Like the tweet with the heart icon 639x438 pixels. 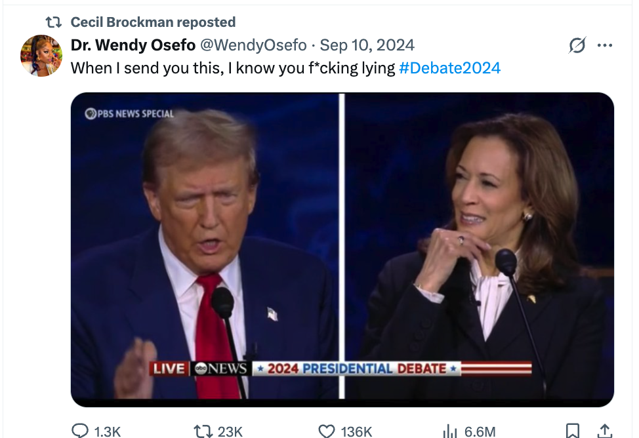326,431
